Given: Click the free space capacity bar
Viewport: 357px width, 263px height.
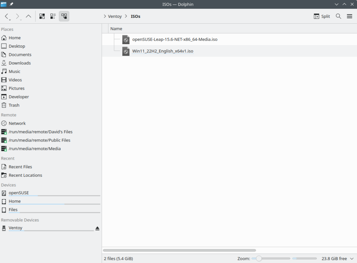Looking at the screenshot, I should coord(305,258).
